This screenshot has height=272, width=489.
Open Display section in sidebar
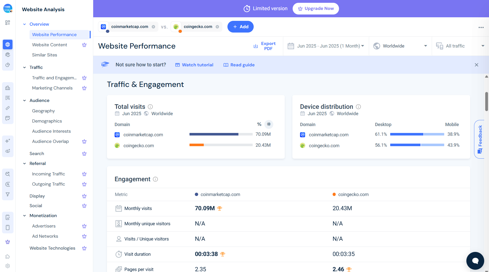[37, 196]
